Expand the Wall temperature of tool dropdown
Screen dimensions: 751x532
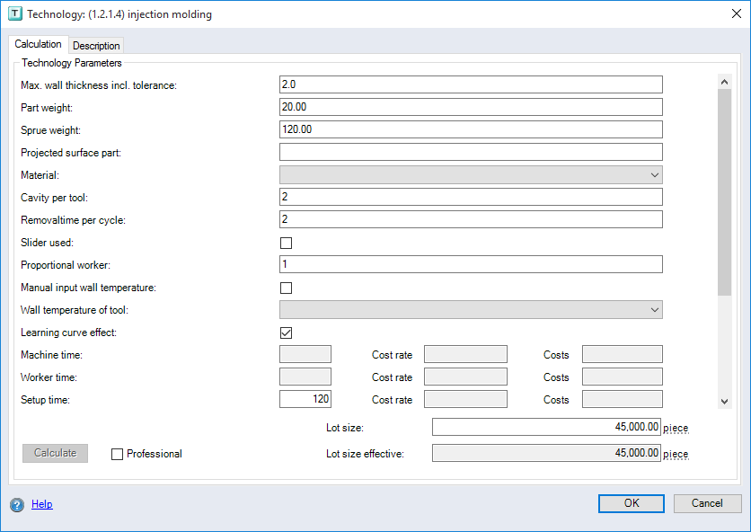[x=655, y=309]
